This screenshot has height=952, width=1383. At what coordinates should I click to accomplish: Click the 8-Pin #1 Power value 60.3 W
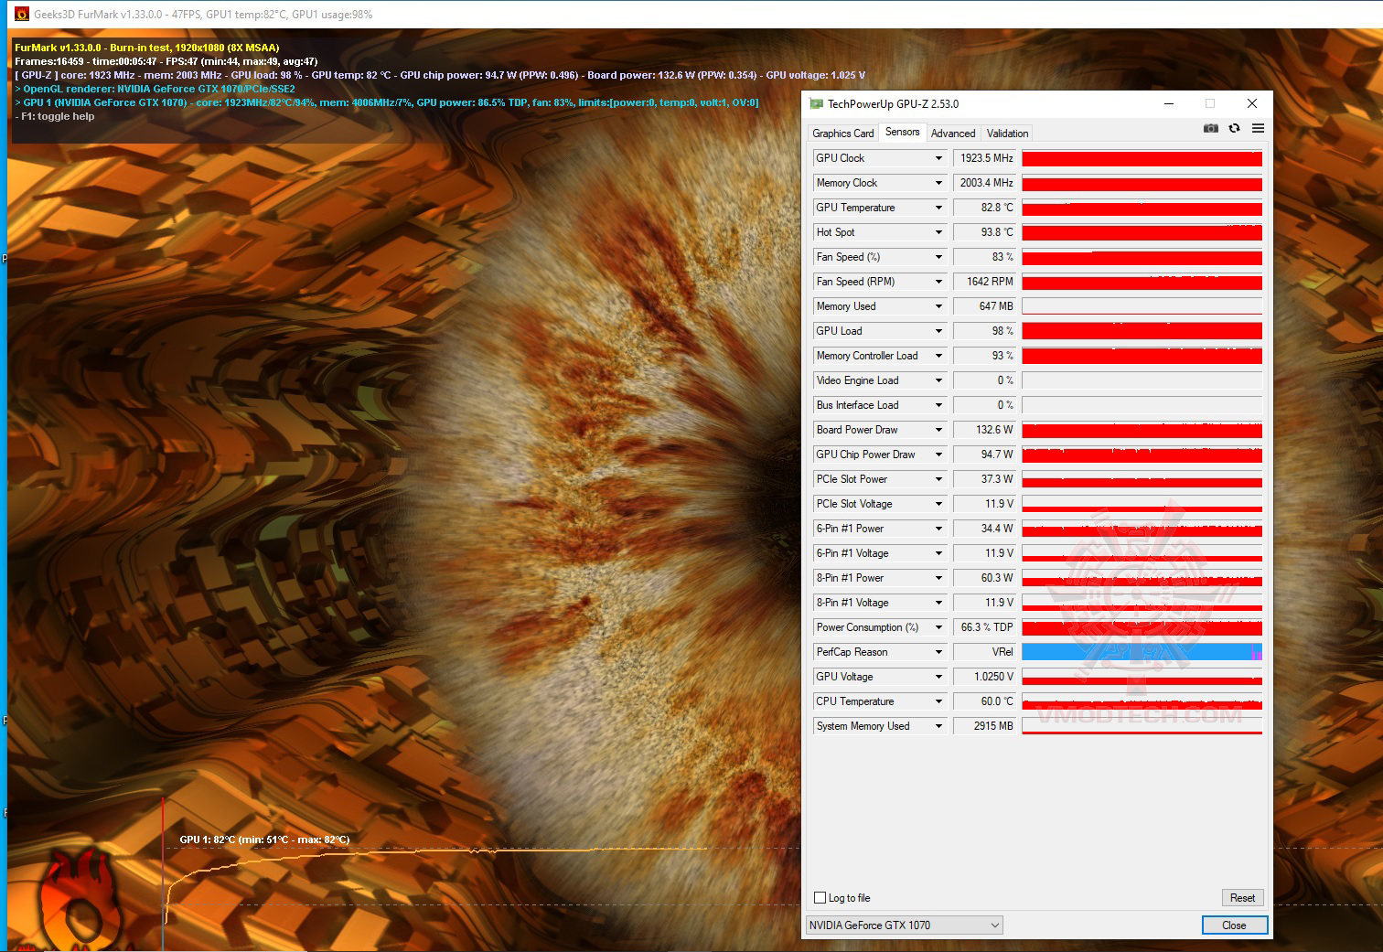[x=985, y=578]
